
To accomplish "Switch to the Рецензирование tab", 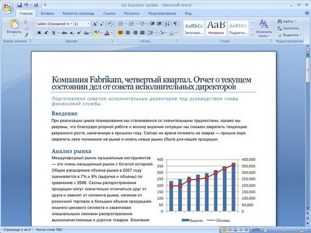I will click(162, 13).
